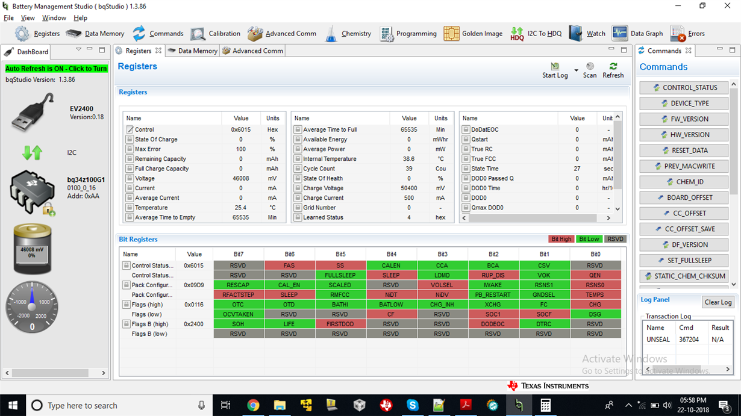Viewport: 741px width, 416px height.
Task: Click the Clear Log button
Action: point(718,302)
